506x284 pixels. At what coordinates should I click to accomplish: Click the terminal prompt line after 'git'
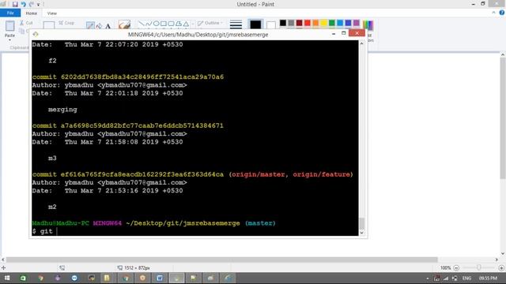click(x=57, y=231)
